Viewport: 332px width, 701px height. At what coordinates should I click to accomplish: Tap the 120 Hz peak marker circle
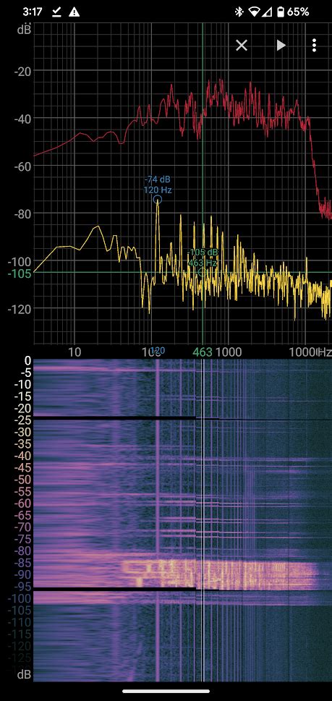[157, 200]
